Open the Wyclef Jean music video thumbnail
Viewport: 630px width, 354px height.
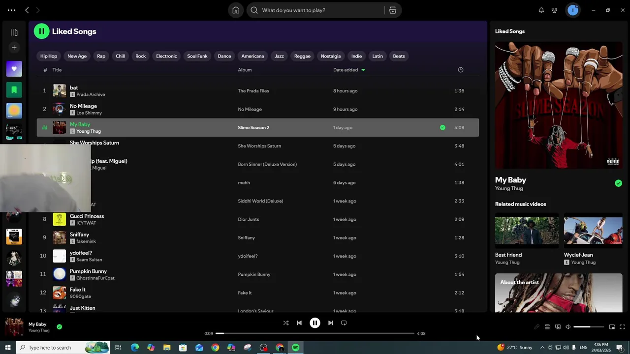pyautogui.click(x=593, y=231)
